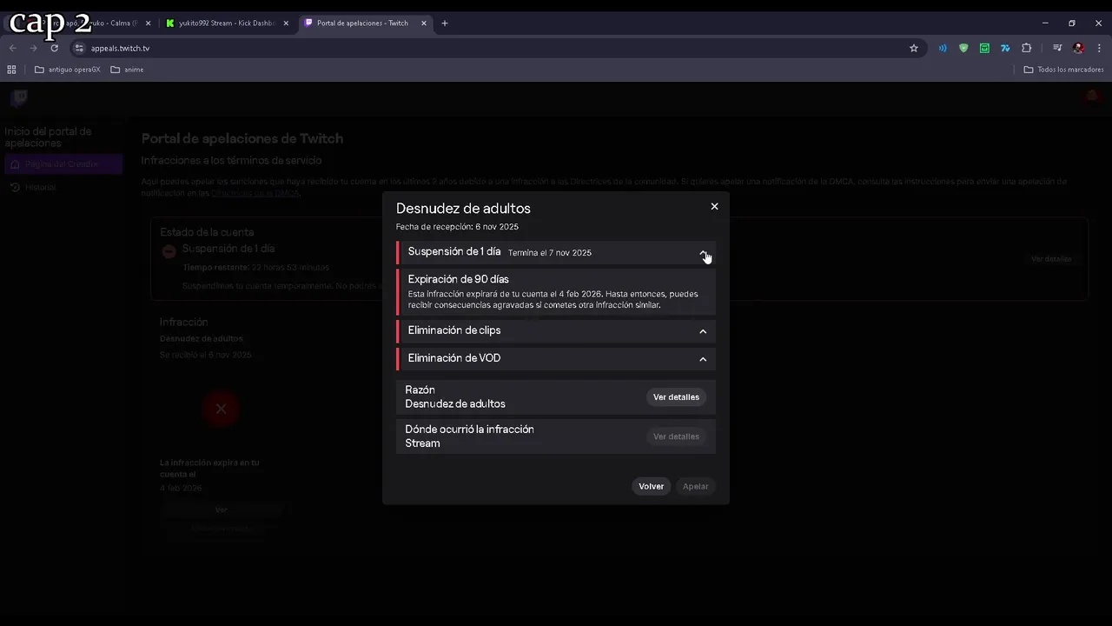
Task: Open the media controls icon
Action: 1057,48
